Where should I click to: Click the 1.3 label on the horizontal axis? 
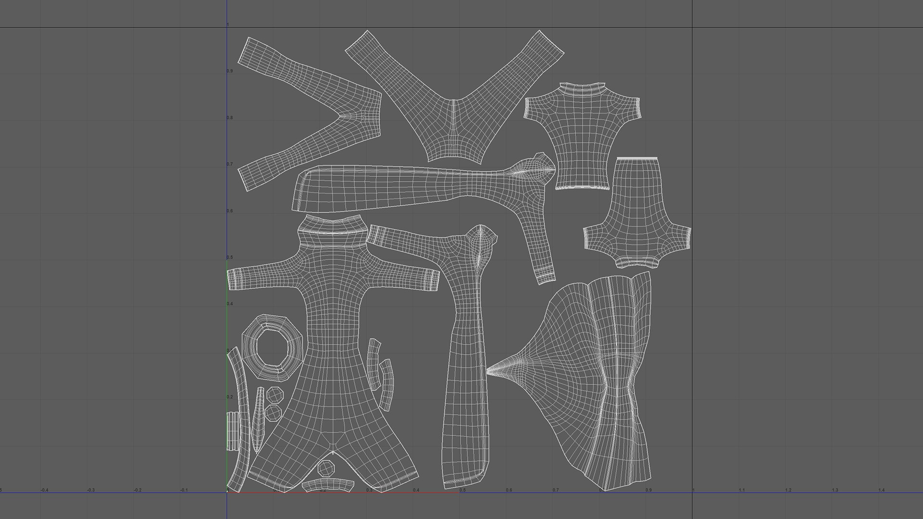click(835, 490)
